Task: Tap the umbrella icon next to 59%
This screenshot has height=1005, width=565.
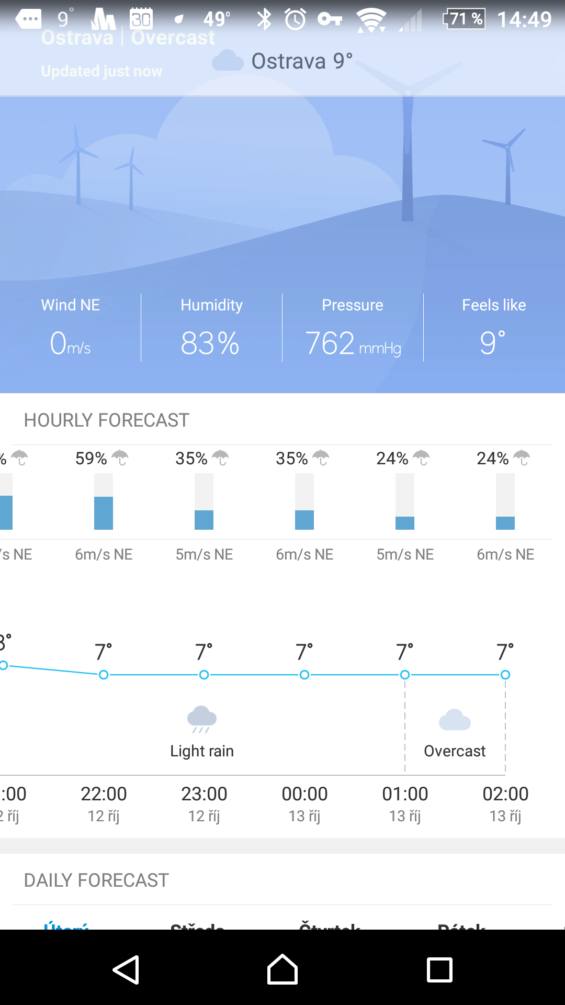Action: tap(120, 458)
